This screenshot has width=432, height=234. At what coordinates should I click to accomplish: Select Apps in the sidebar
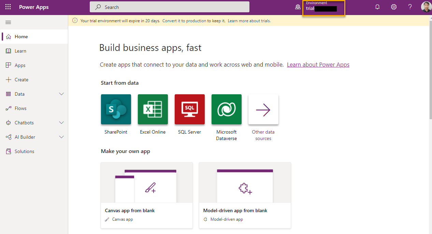click(x=34, y=65)
